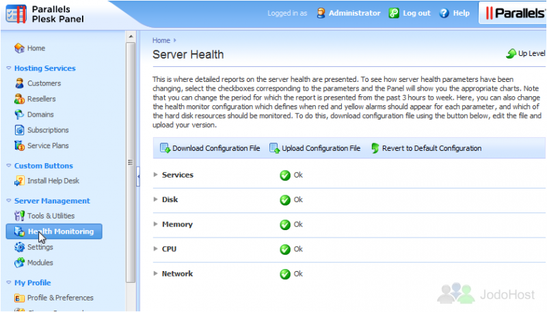Click the green Ok checkmark for Disk

coord(285,200)
